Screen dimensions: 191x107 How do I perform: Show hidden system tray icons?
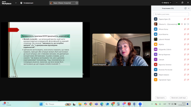pyautogui.click(x=152, y=104)
